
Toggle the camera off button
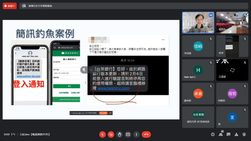click(111, 134)
